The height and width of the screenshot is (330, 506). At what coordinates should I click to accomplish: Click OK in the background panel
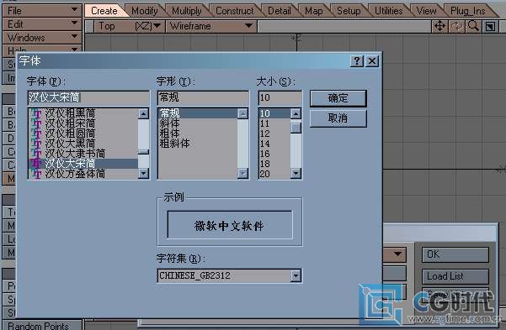pos(455,254)
